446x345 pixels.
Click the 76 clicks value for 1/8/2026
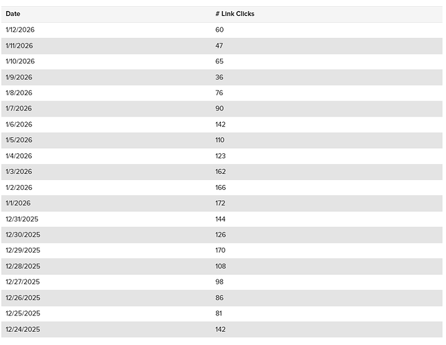pyautogui.click(x=219, y=92)
